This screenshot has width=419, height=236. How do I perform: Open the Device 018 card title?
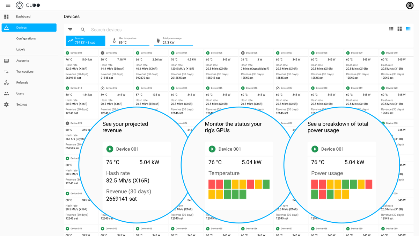pyautogui.click(x=322, y=88)
